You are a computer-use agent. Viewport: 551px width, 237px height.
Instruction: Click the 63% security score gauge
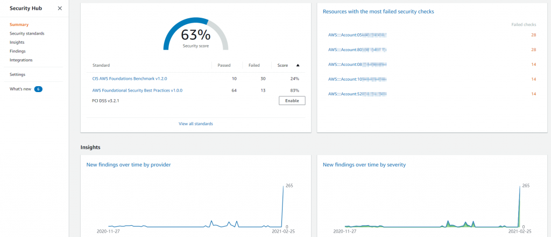pyautogui.click(x=196, y=35)
